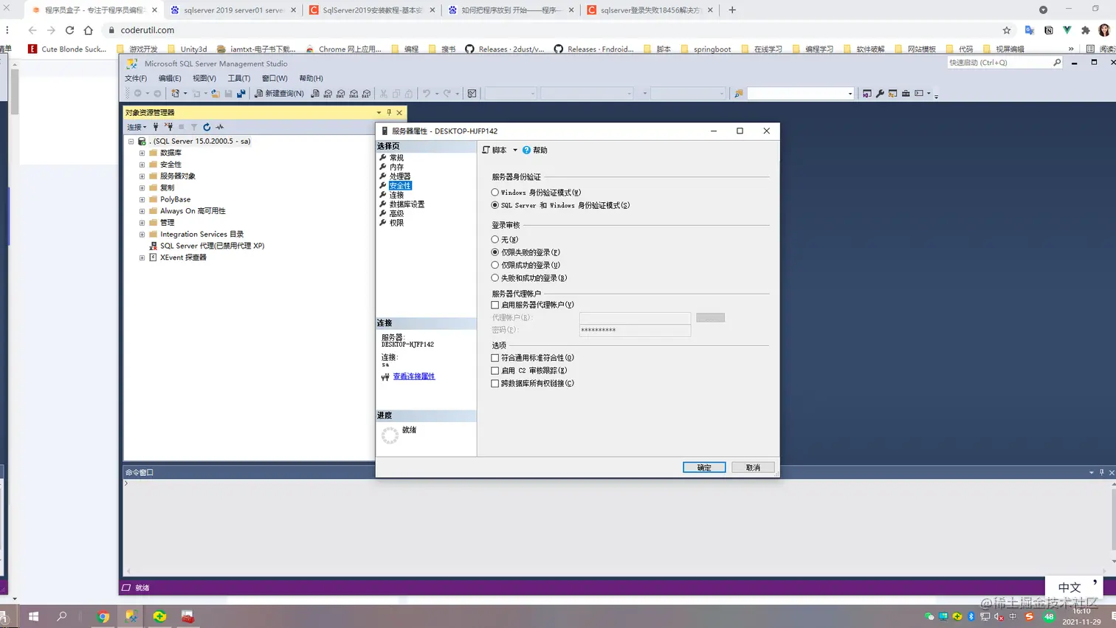This screenshot has width=1116, height=628.
Task: Click the Windows Start button
Action: point(33,616)
